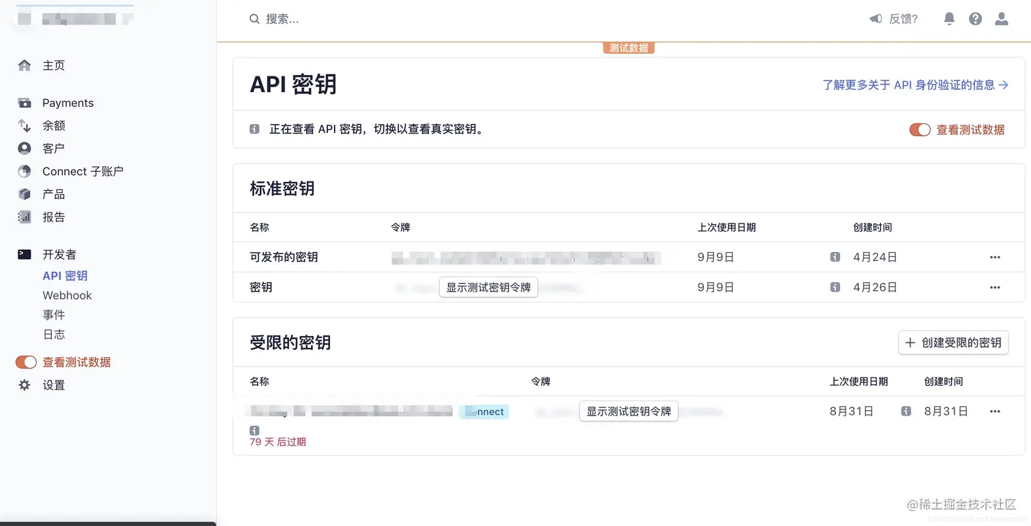The width and height of the screenshot is (1031, 526).
Task: Select 事件 submenu item
Action: [54, 315]
